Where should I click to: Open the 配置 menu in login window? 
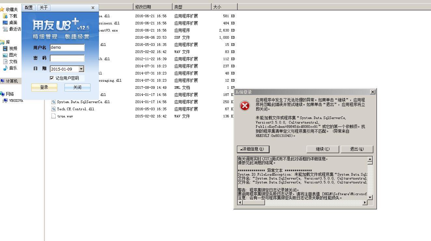[x=29, y=7]
